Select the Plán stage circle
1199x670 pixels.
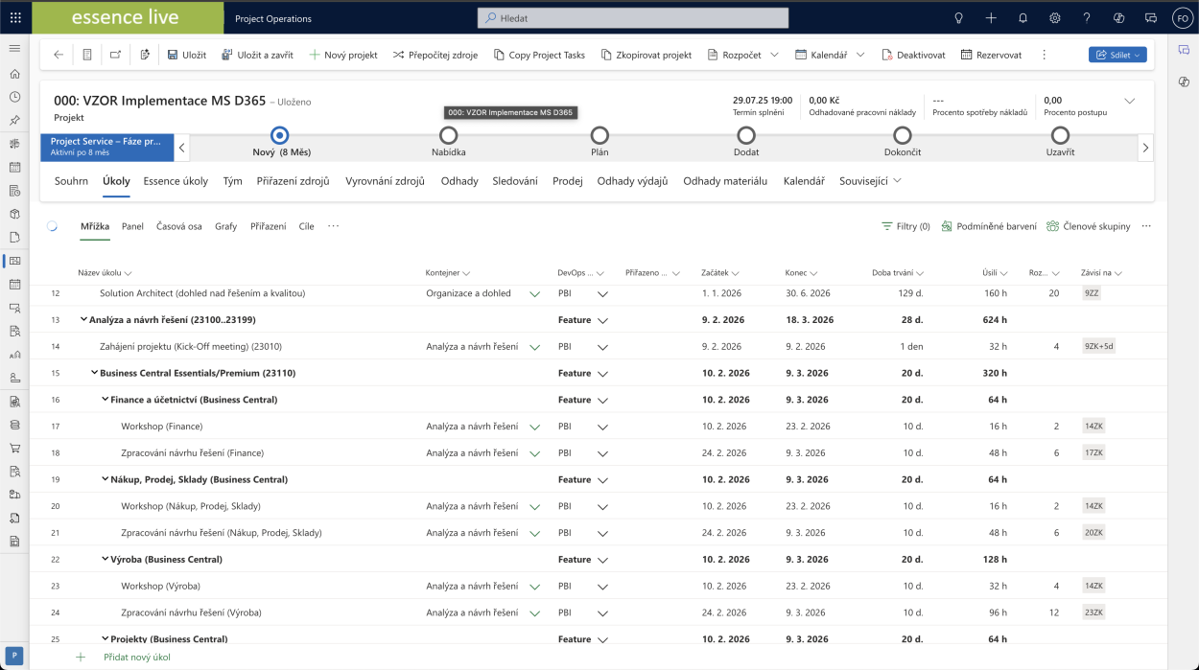(599, 135)
